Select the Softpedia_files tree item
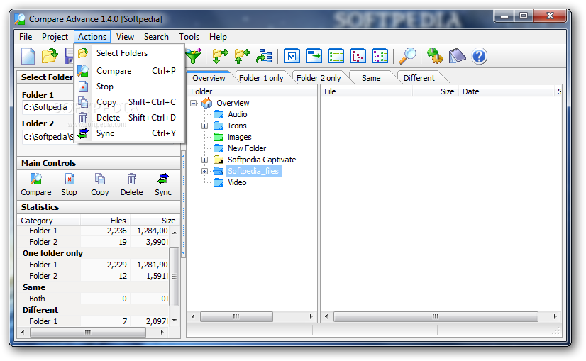Viewport: 586px width, 361px height. (x=253, y=171)
